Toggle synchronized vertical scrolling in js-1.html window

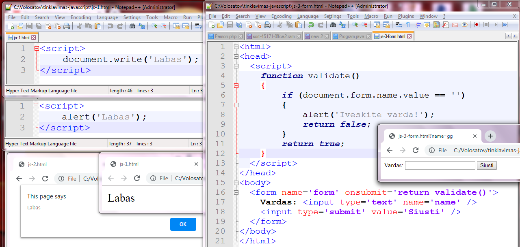176,26
